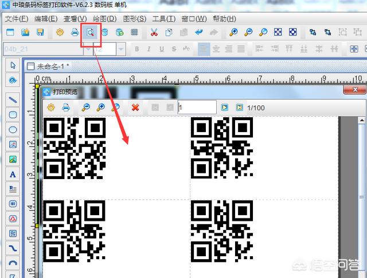
Task: Select the ellipse shape tool
Action: pyautogui.click(x=13, y=130)
